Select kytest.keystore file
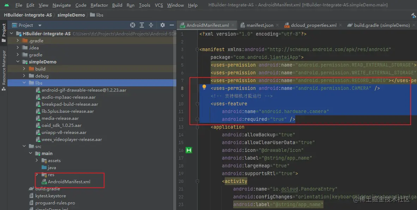The height and width of the screenshot is (210, 417). pos(48,196)
